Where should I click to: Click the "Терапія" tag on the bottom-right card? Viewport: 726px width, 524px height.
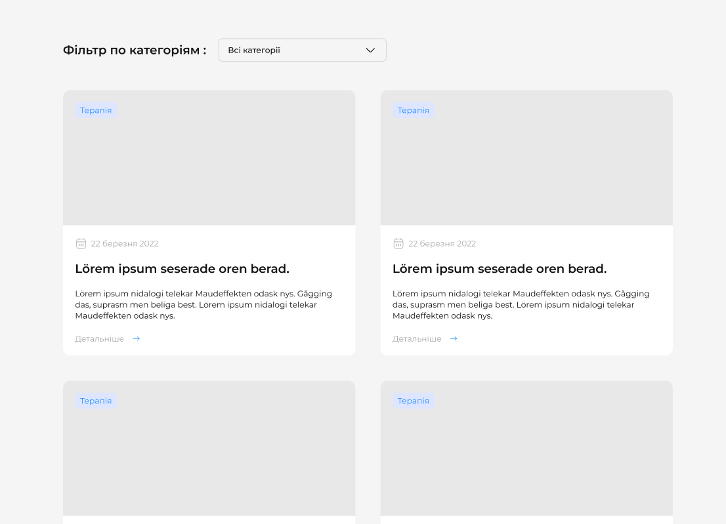414,401
